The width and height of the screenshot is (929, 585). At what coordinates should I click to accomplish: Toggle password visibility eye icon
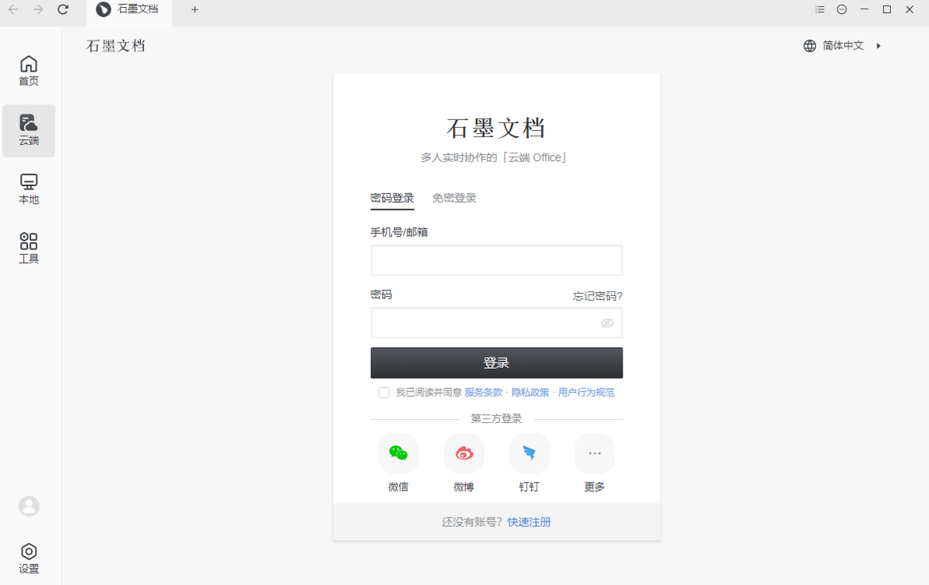click(x=607, y=323)
